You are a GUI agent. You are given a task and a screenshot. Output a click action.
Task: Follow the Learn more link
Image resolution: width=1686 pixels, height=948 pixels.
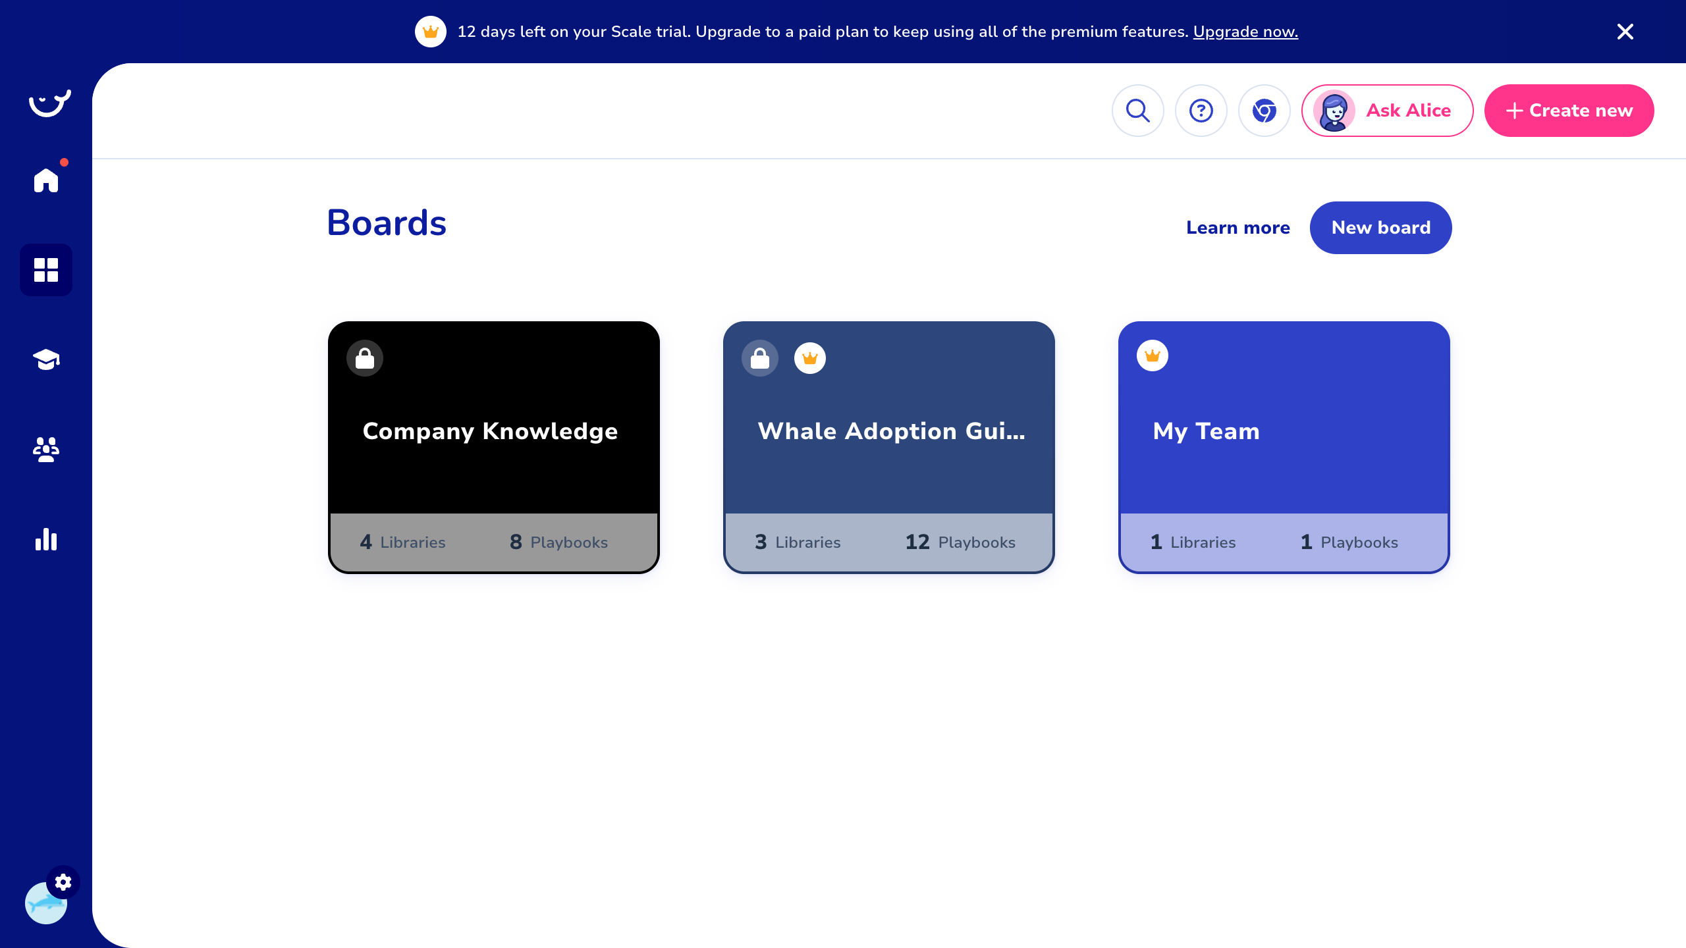point(1237,228)
